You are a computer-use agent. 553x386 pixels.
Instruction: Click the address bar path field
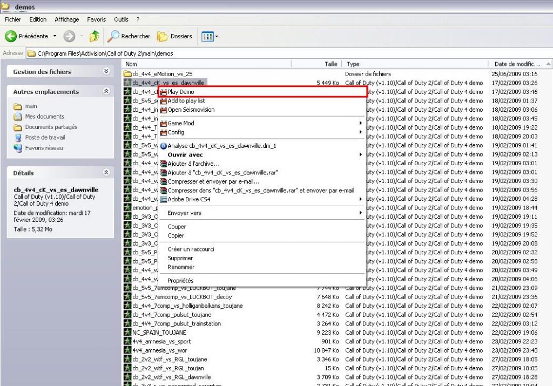click(x=289, y=53)
